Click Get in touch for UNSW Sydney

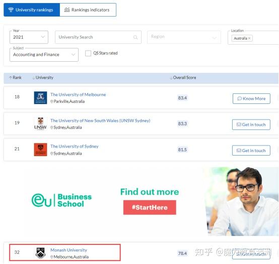[x=251, y=124]
